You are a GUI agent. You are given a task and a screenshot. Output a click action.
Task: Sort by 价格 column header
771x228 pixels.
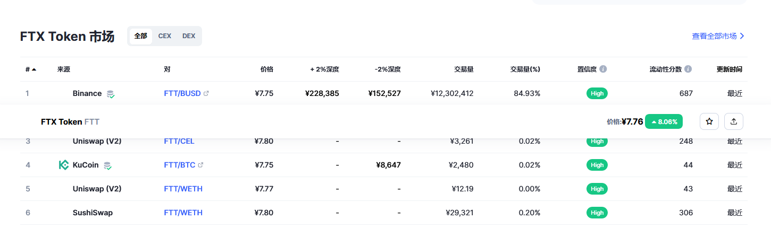(267, 69)
